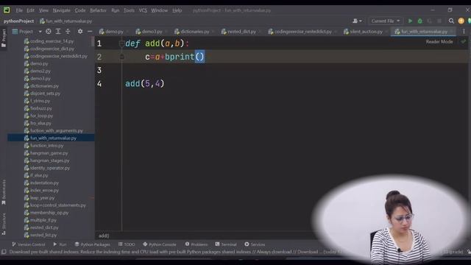Viewport: 471px width, 265px height.
Task: Open the Refactor menu
Action: pyautogui.click(x=98, y=10)
